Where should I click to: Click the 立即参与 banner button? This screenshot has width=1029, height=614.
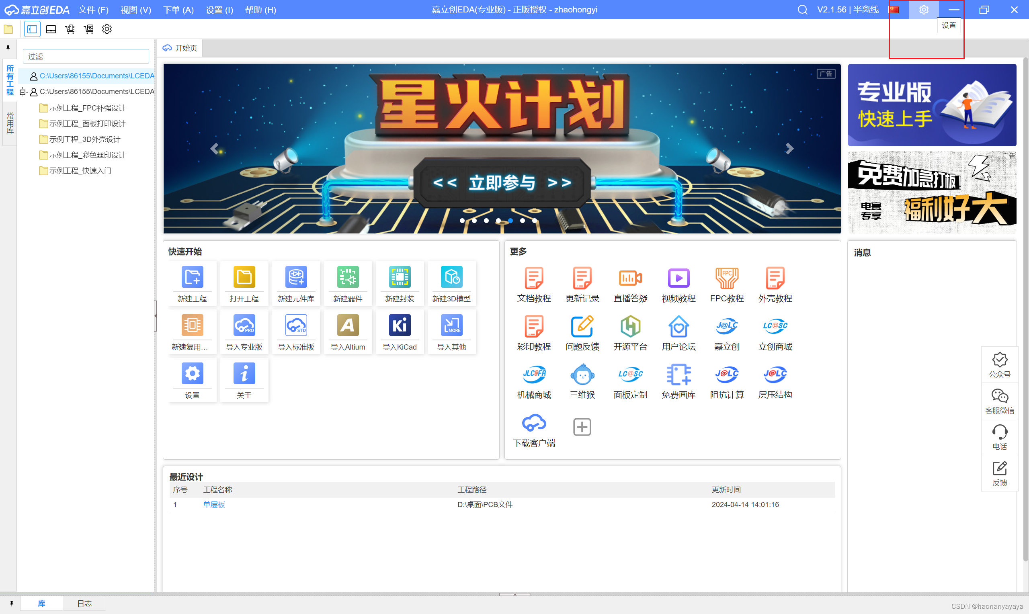(502, 182)
